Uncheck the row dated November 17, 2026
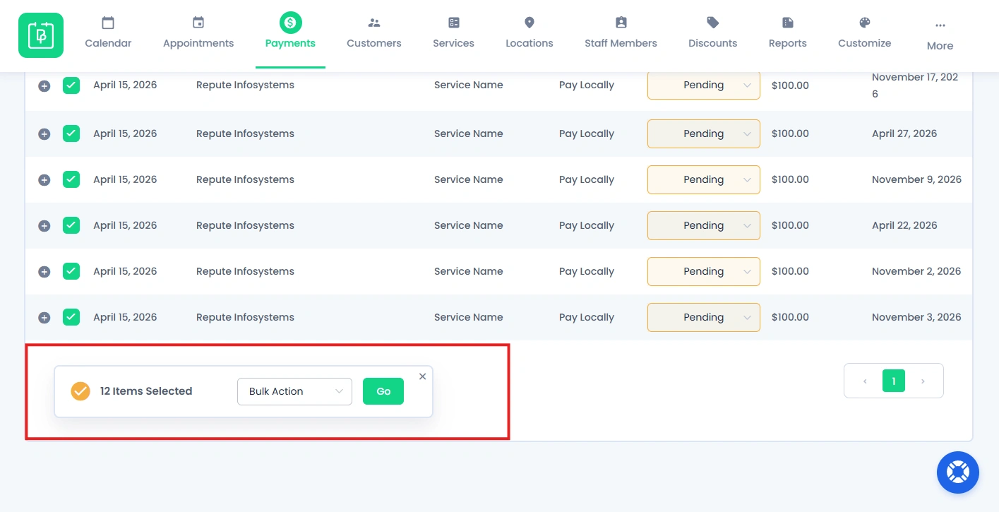This screenshot has width=999, height=512. click(71, 85)
